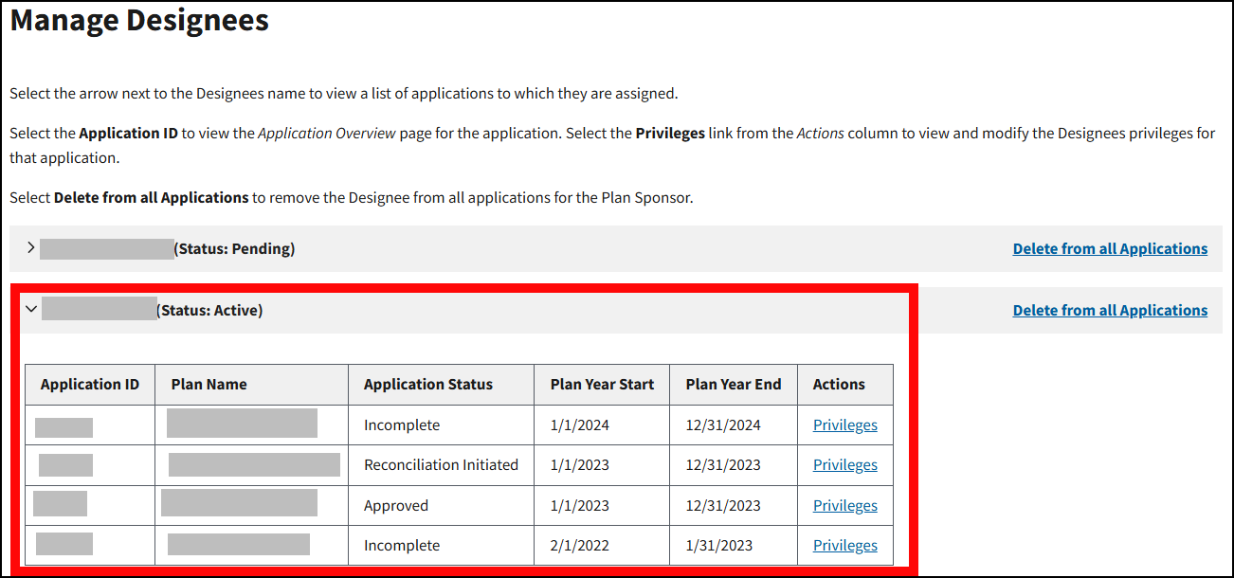Open Application ID for plan starting 1/1/2024
The height and width of the screenshot is (578, 1234).
tap(64, 426)
